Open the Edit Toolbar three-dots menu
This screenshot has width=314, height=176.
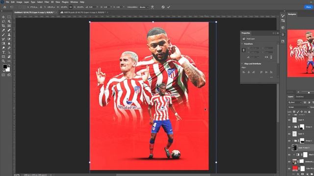(x=9, y=61)
